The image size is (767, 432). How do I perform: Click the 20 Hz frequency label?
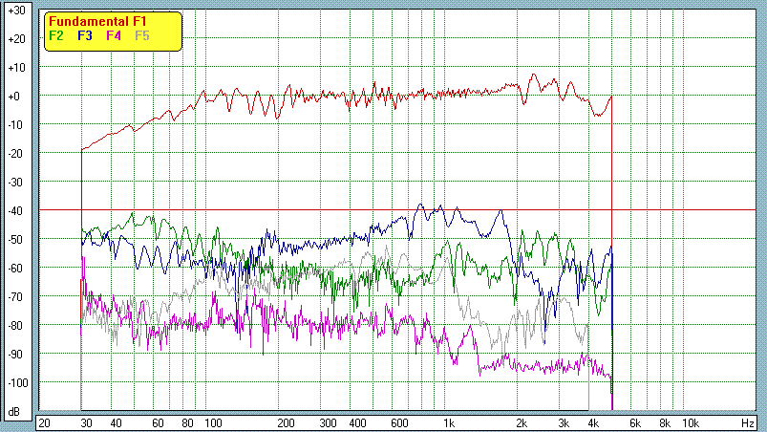(x=44, y=423)
